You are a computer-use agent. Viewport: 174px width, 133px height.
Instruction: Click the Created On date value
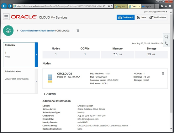92,116
